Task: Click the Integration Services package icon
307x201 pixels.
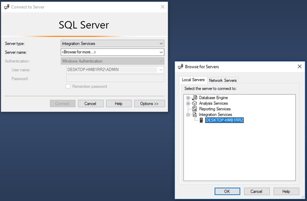Action: click(x=195, y=115)
